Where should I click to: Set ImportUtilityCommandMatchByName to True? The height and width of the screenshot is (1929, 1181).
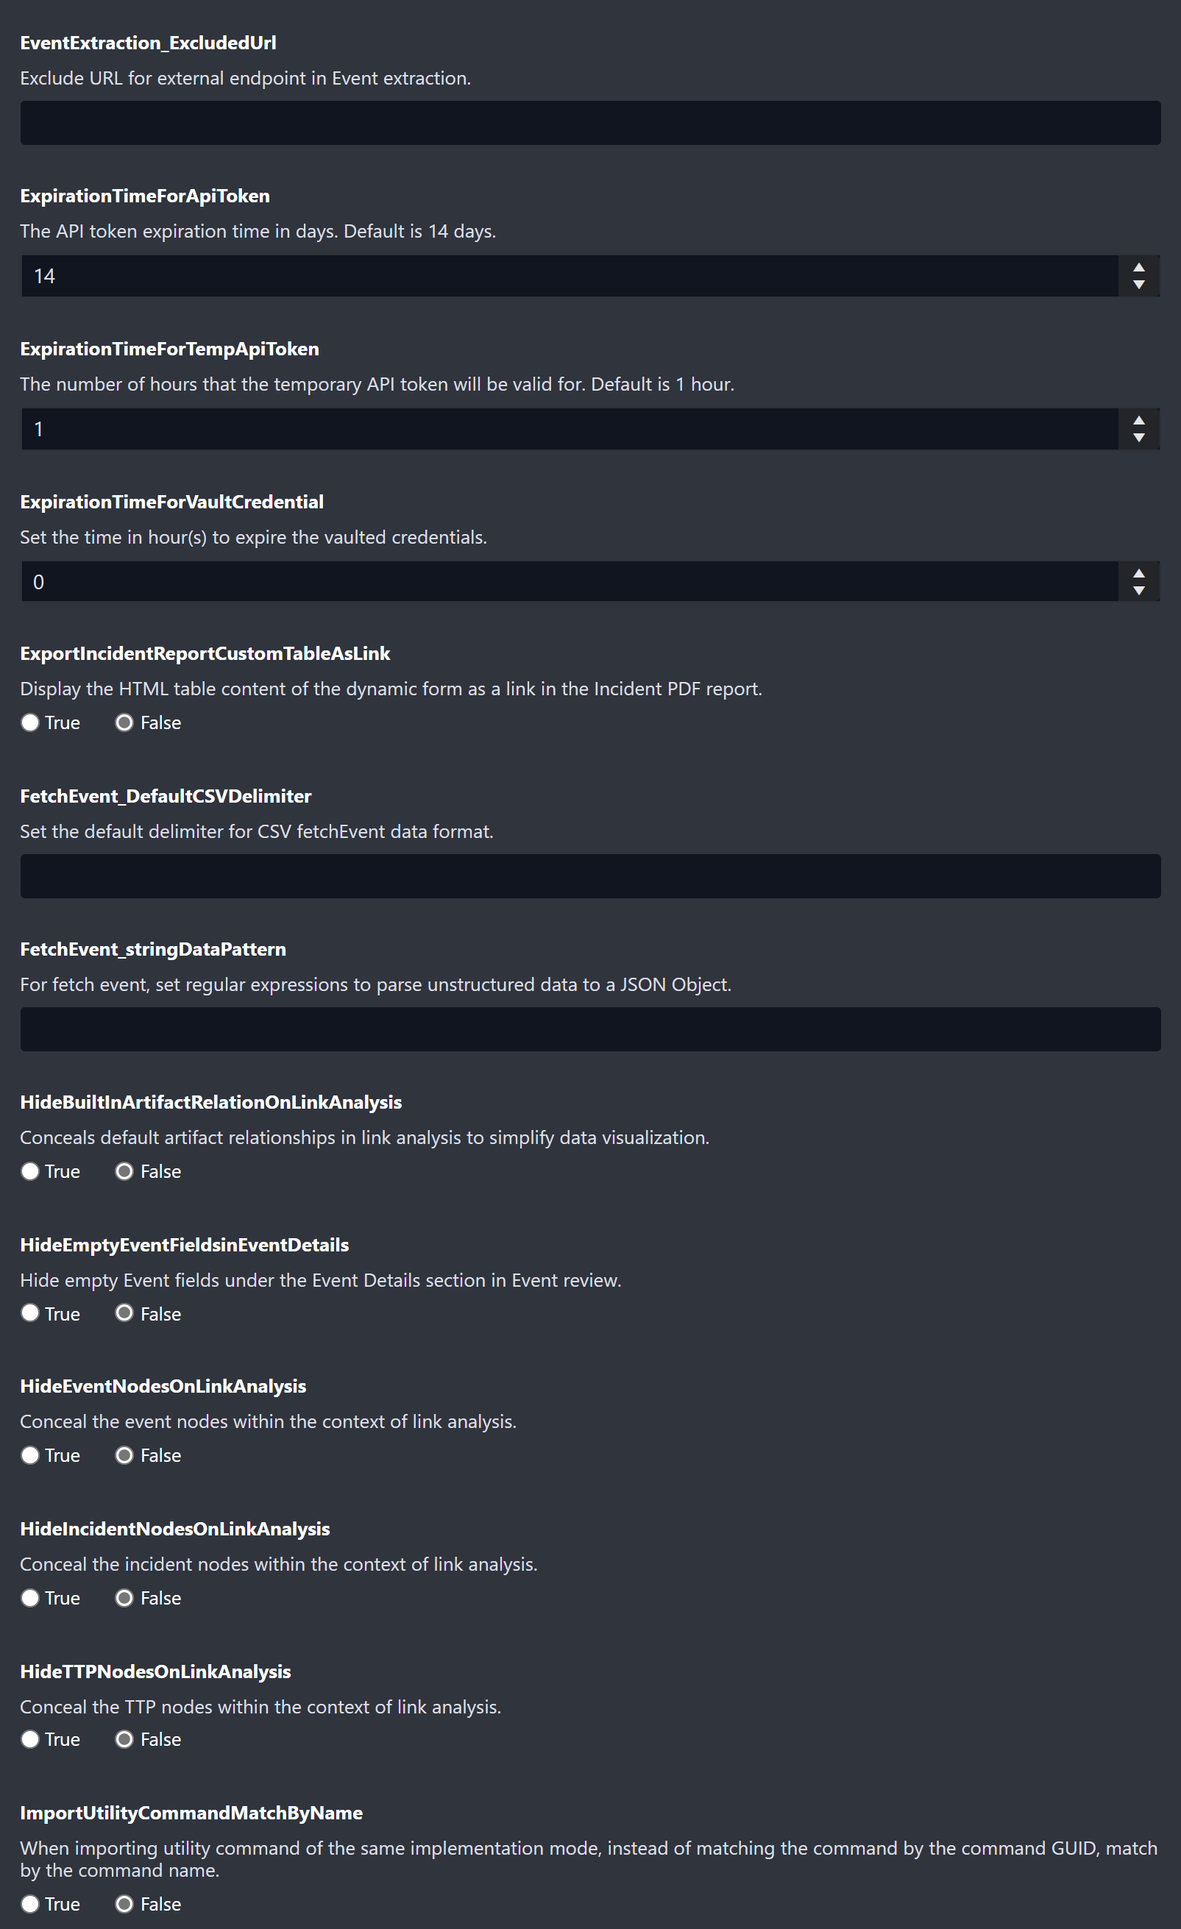click(29, 1904)
